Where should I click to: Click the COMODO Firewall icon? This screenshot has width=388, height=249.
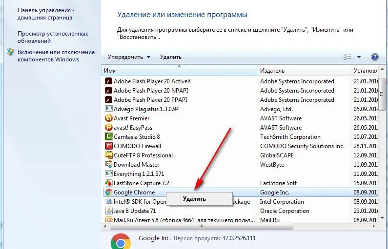coord(108,146)
